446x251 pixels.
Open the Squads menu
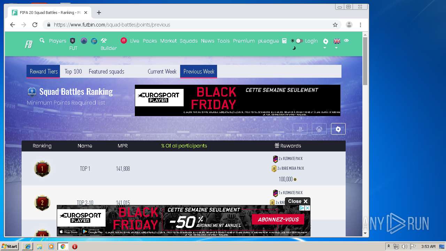(189, 41)
